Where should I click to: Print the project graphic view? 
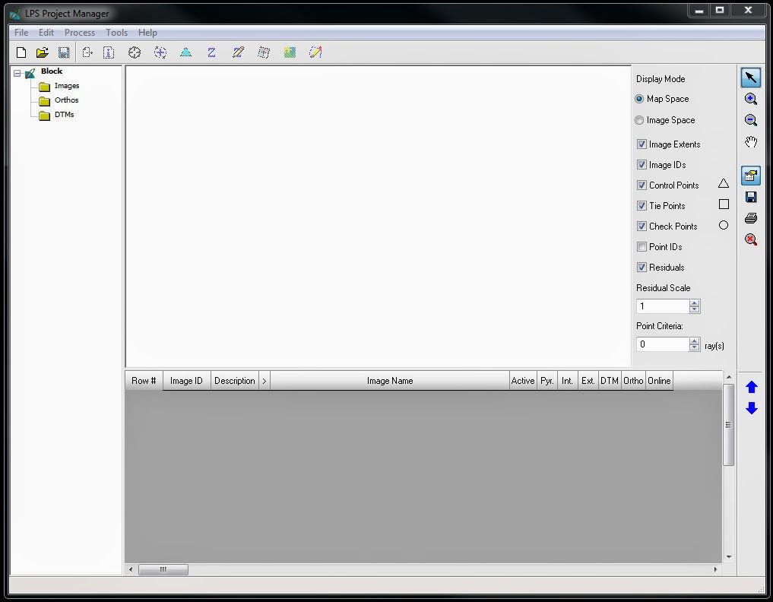750,218
